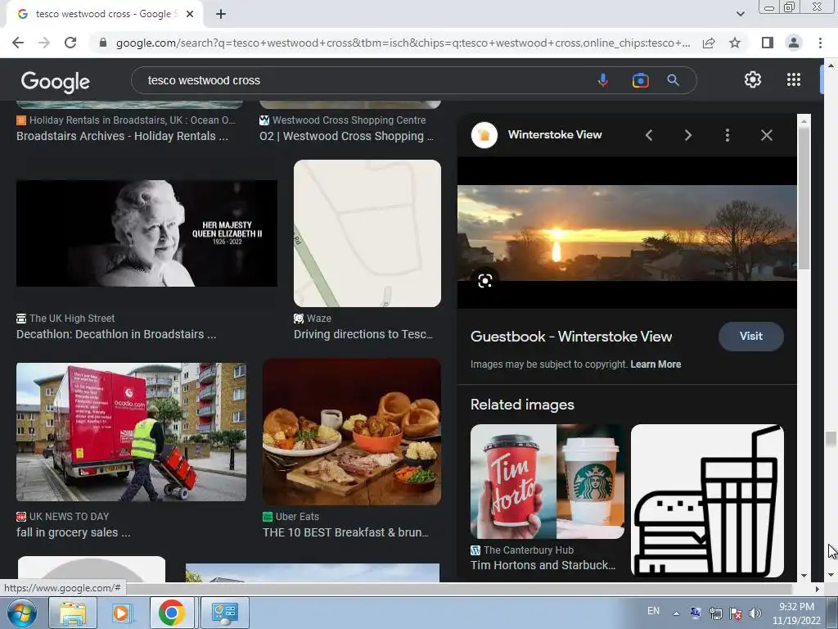838x629 pixels.
Task: Open O2 | Westwood Cross Shopping link
Action: point(346,136)
